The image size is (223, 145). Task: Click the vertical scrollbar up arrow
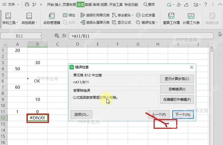(212, 48)
